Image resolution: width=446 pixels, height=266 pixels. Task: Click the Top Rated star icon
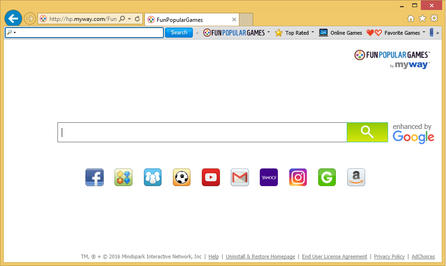coord(279,33)
